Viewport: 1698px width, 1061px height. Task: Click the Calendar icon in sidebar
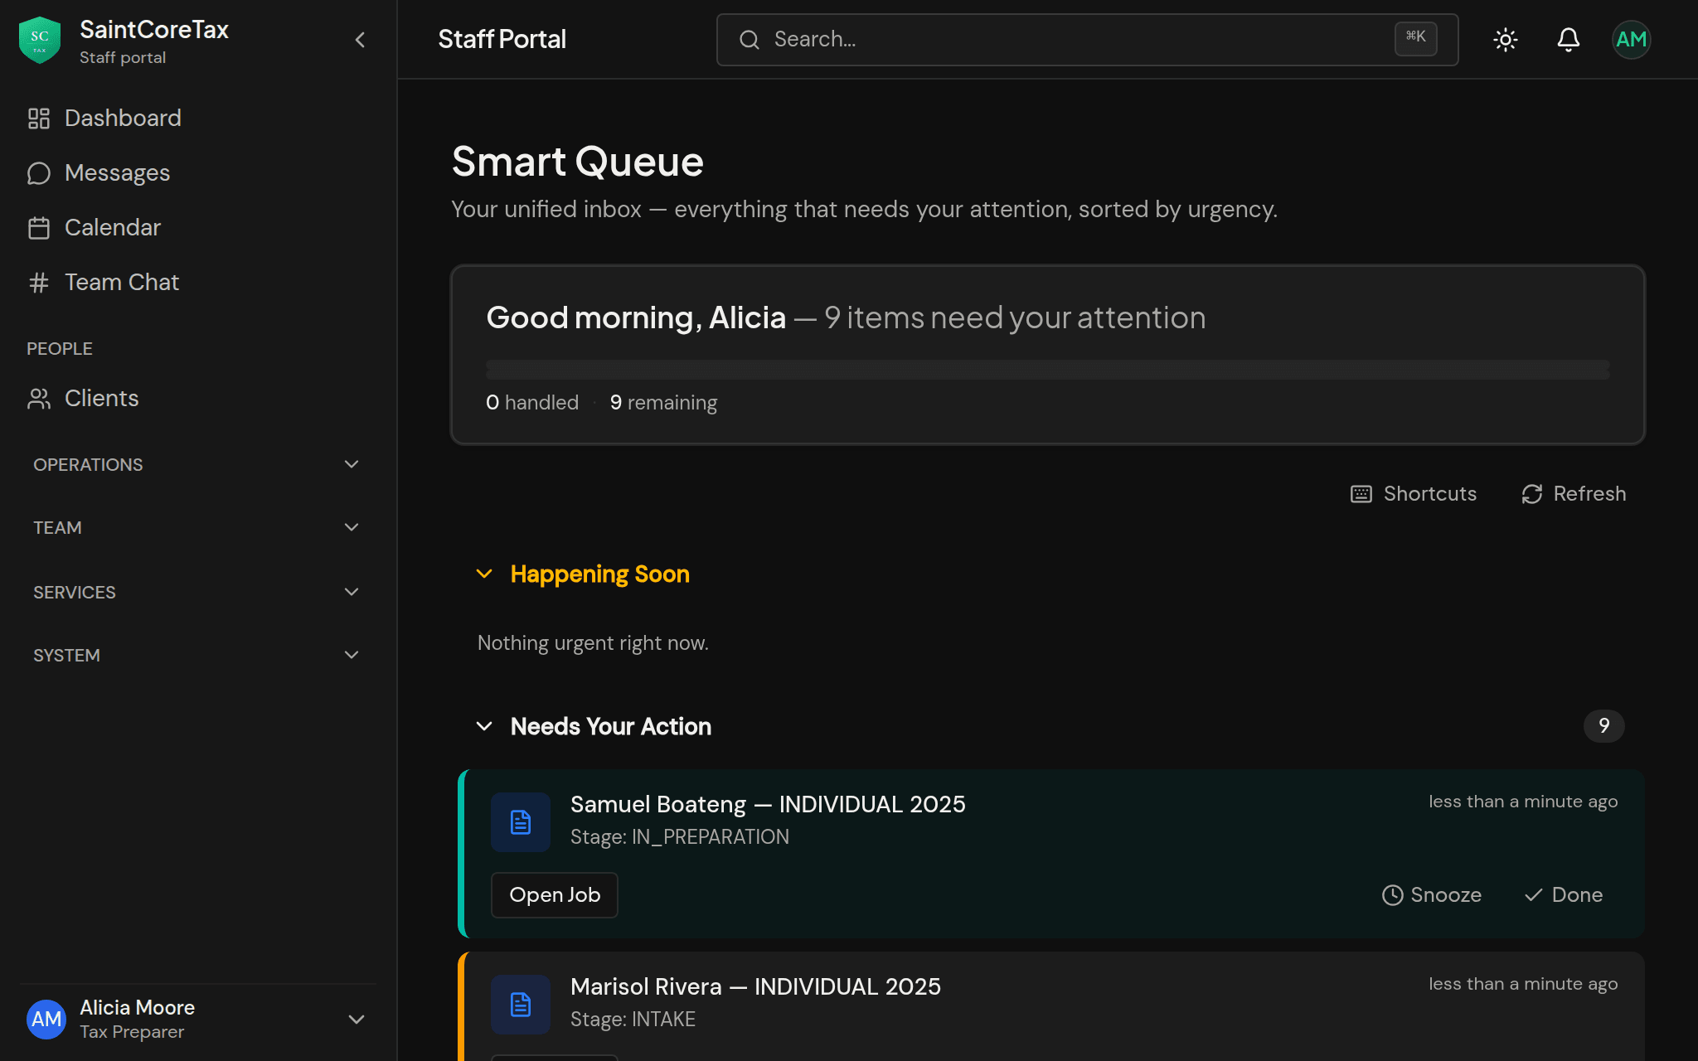click(39, 228)
